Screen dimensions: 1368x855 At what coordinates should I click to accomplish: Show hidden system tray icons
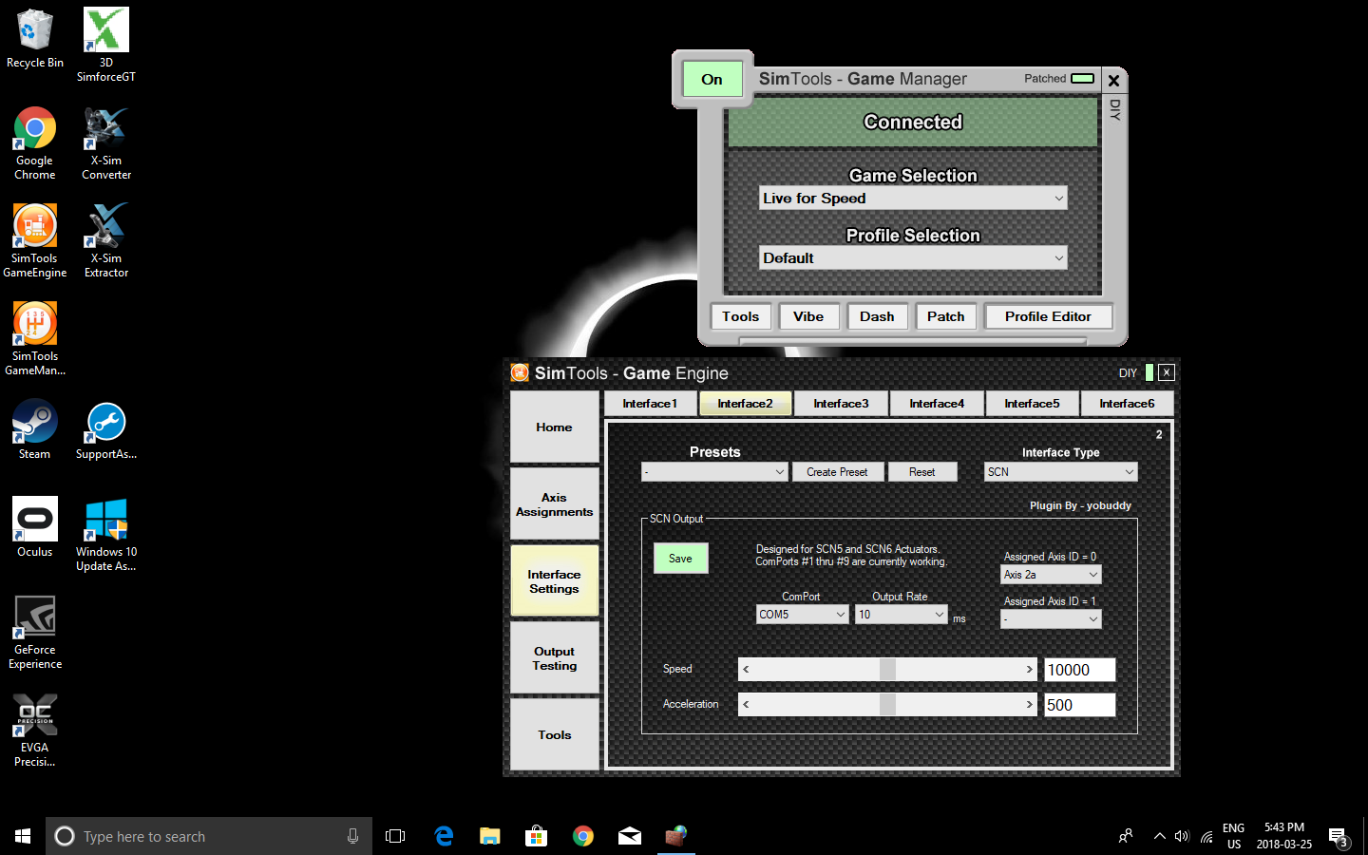click(1159, 836)
